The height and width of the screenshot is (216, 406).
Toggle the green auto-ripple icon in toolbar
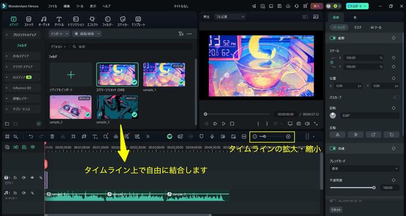[169, 137]
